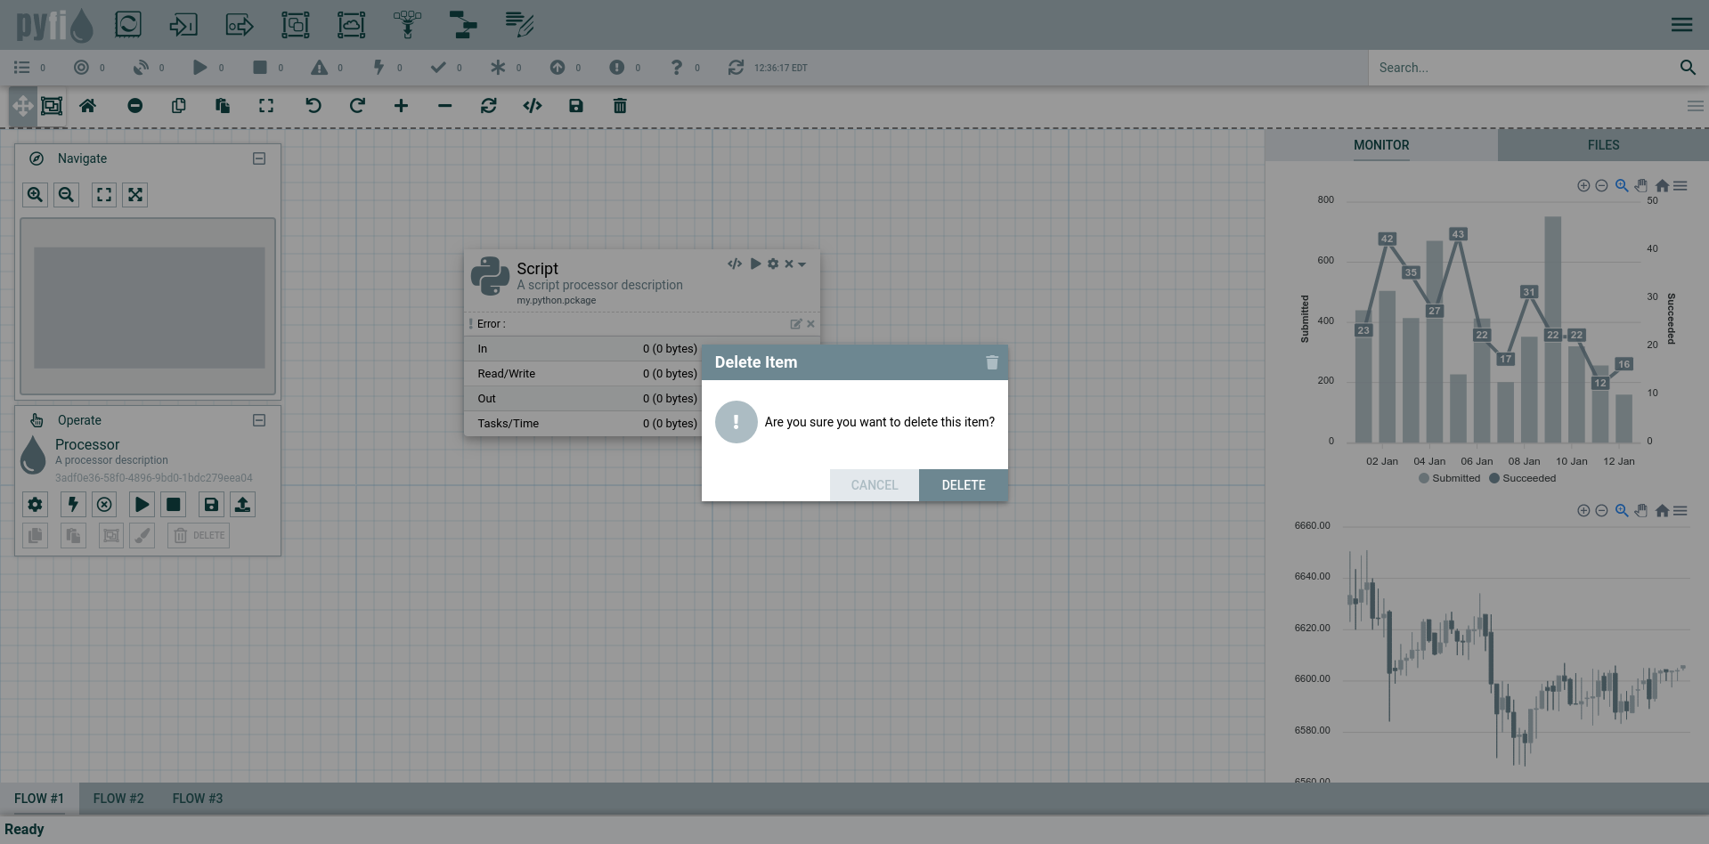
Task: Click the gear settings icon in Operate panel
Action: [x=35, y=505]
